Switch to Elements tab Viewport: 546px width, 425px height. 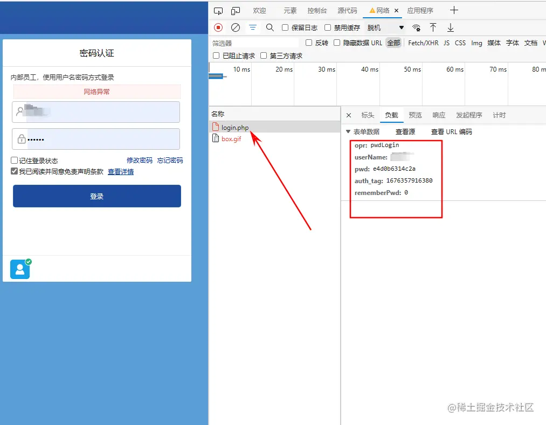pyautogui.click(x=290, y=11)
